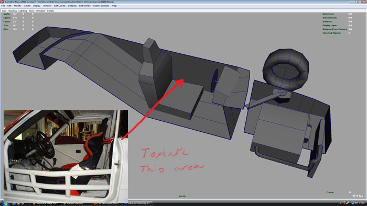
Task: Open the Display menu
Action: pyautogui.click(x=37, y=6)
